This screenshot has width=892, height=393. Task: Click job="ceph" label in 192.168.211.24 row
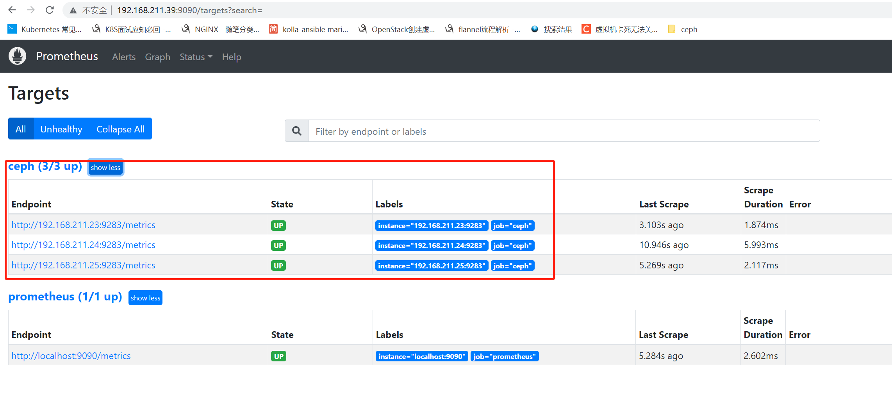[x=512, y=246]
